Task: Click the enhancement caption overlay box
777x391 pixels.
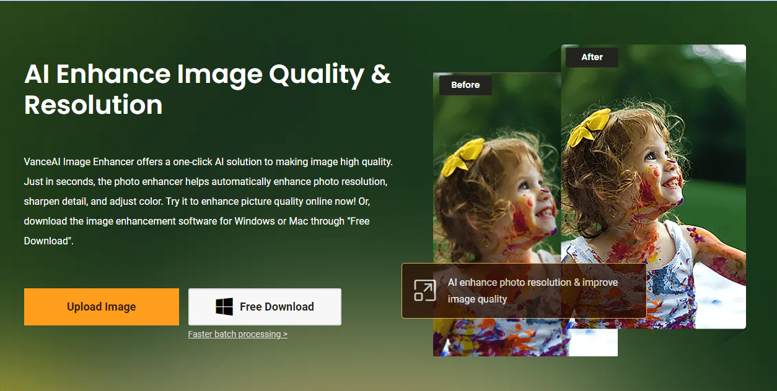Action: (x=524, y=291)
